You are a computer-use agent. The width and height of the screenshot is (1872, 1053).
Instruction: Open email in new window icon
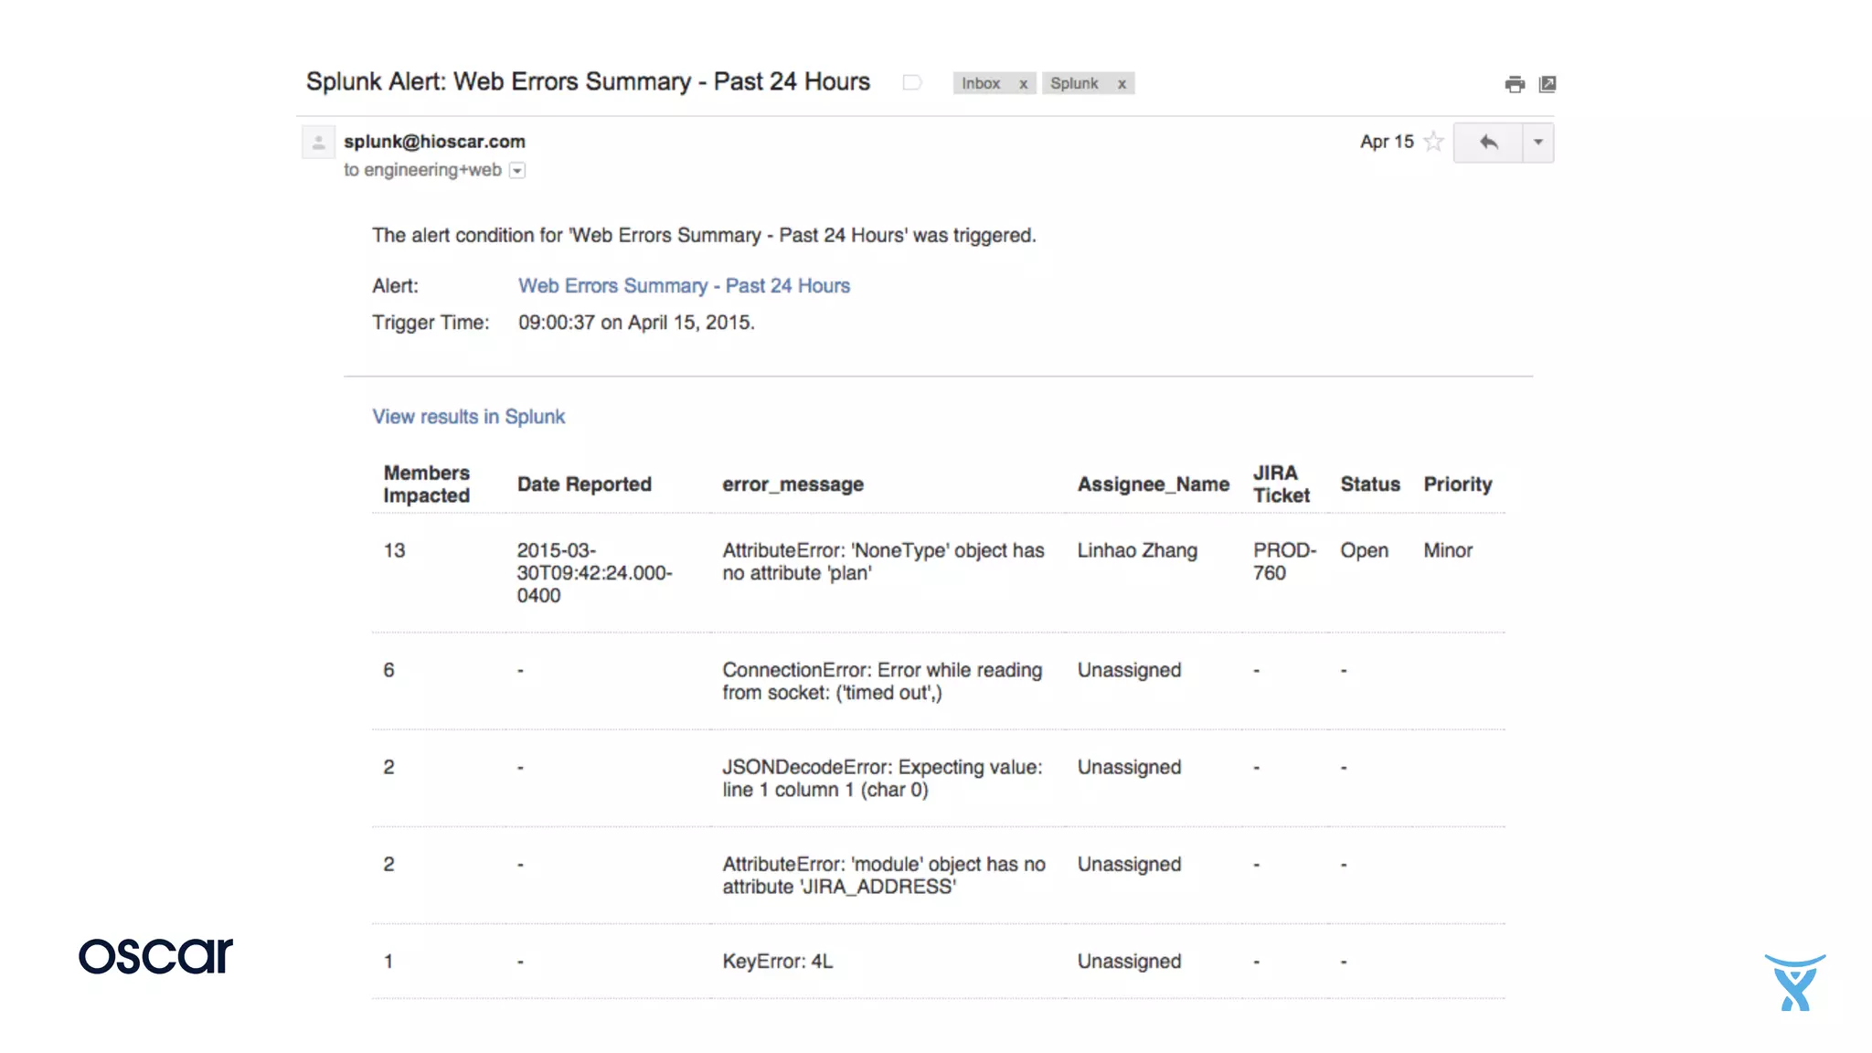pos(1548,84)
